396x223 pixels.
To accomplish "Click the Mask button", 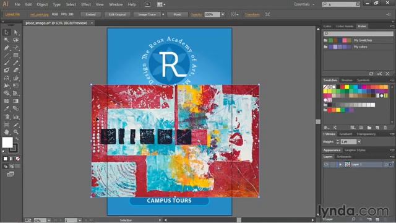I will pos(178,14).
